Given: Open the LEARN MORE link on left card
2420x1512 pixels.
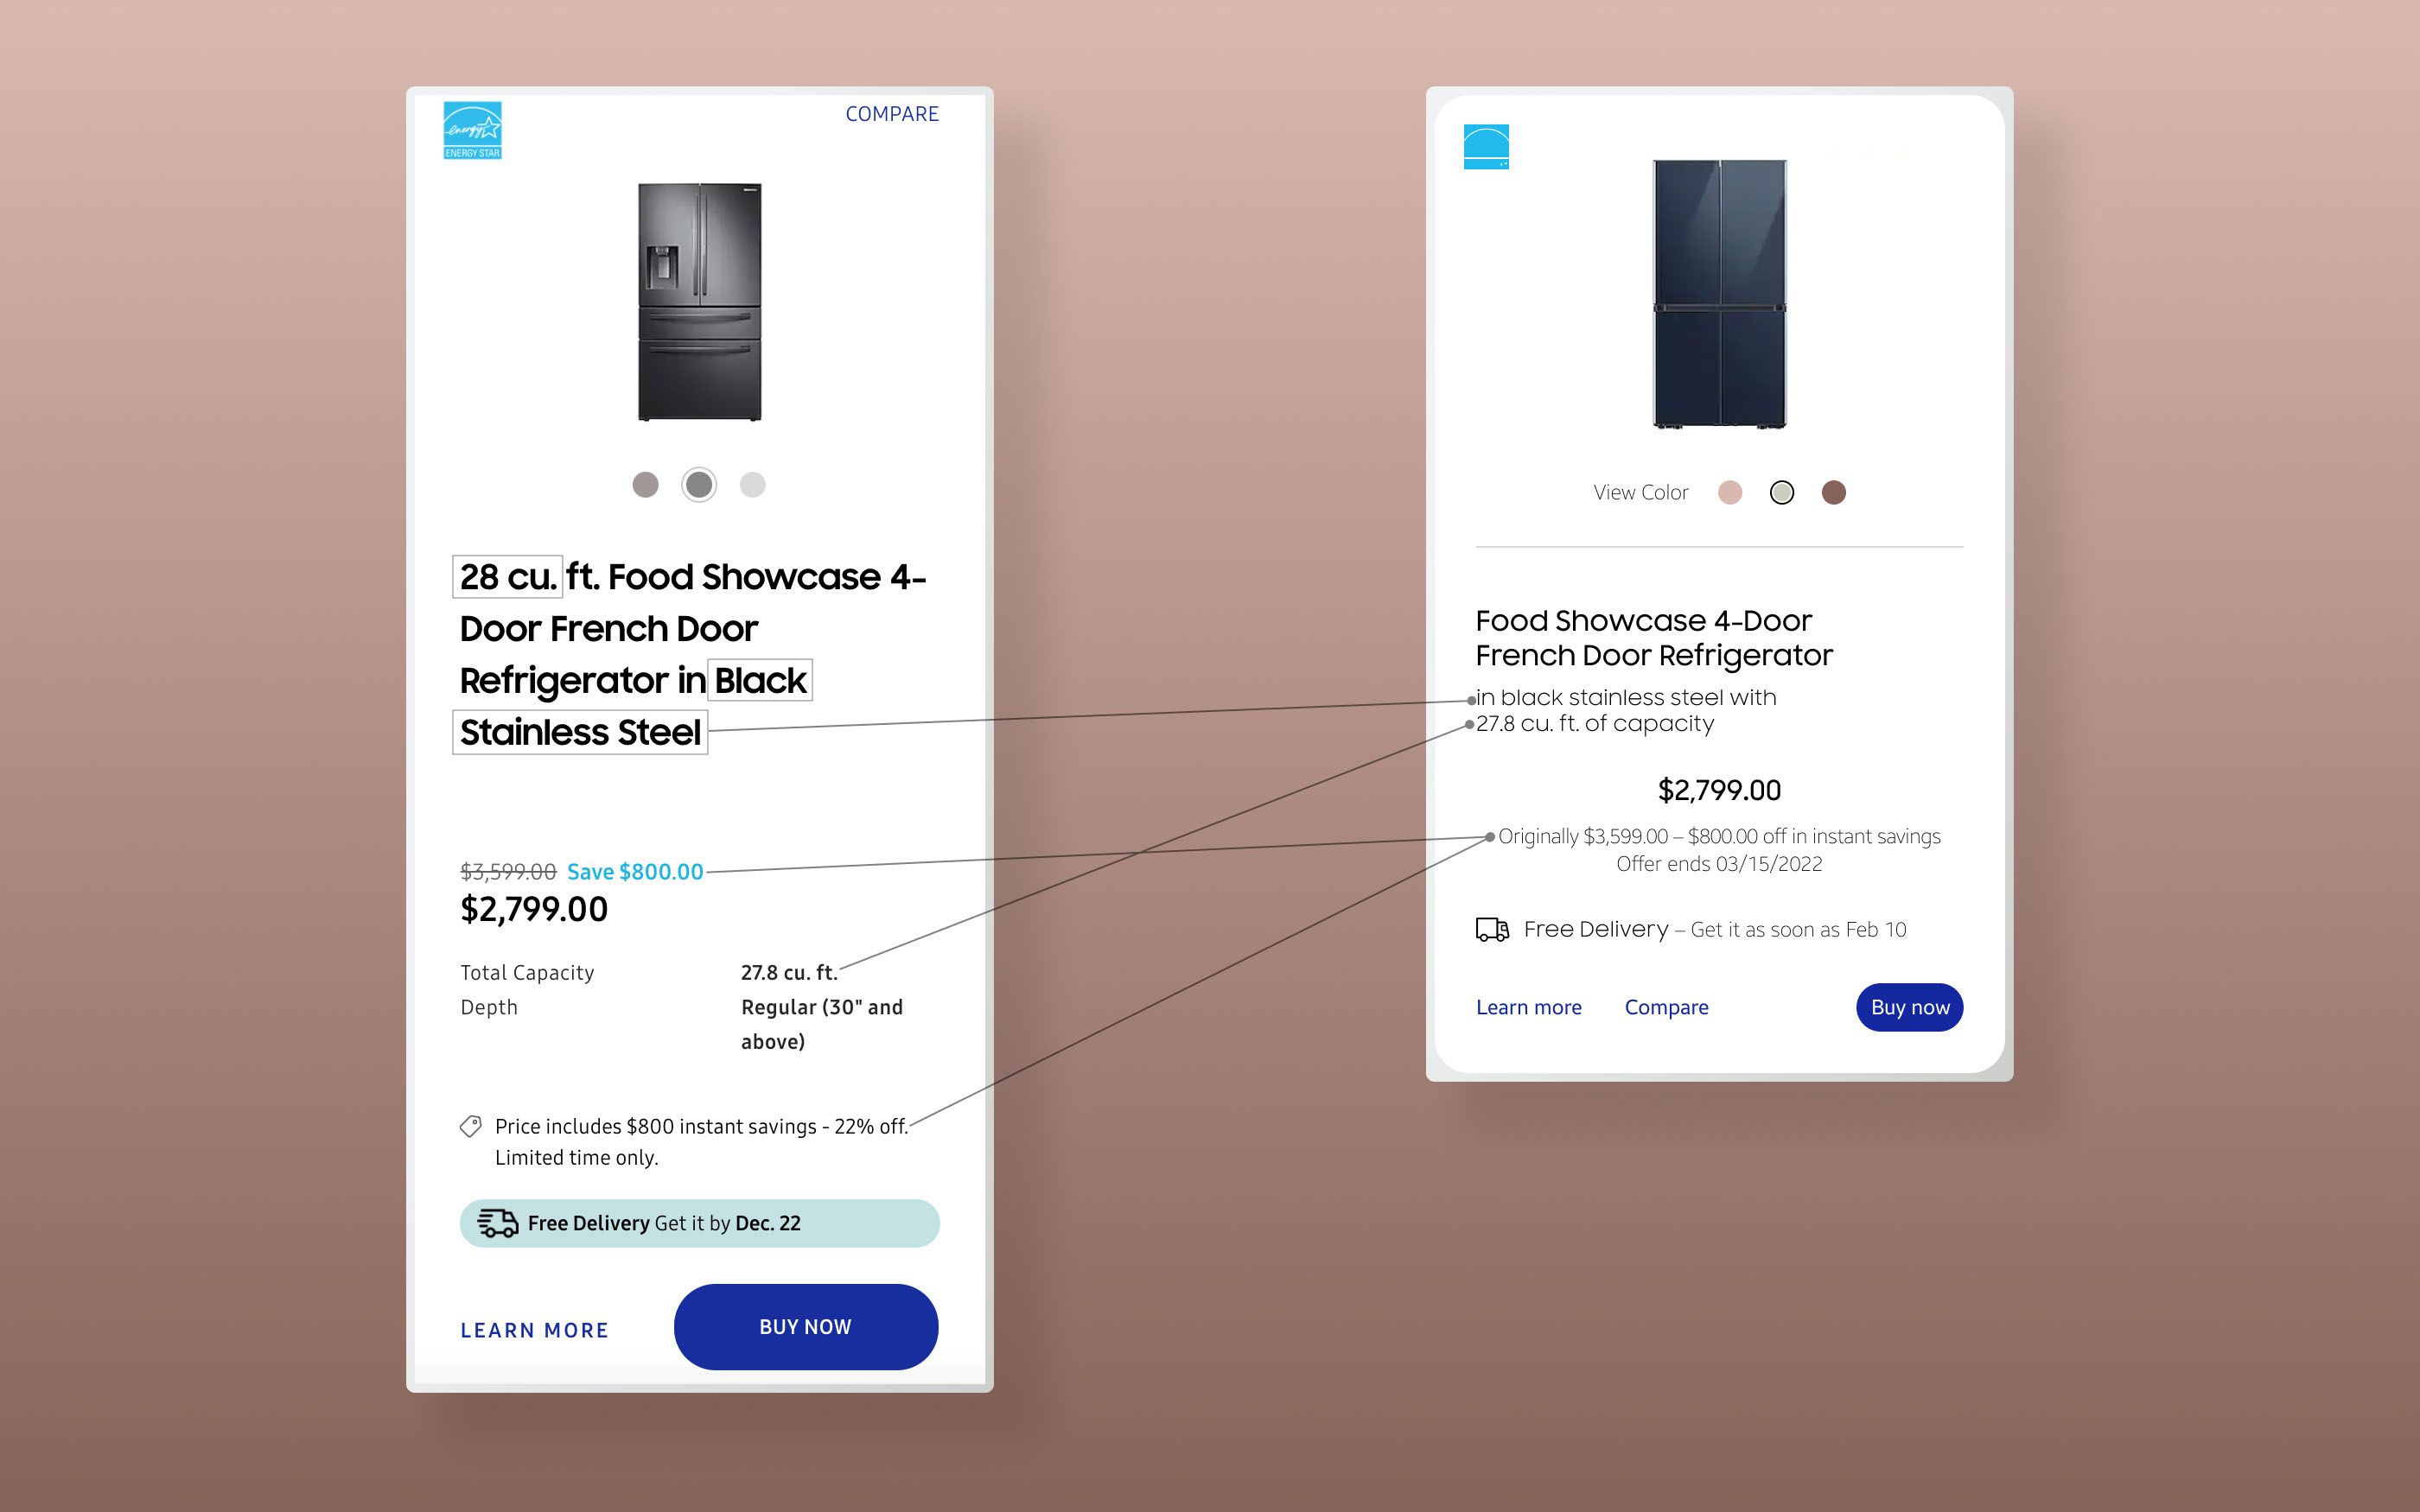Looking at the screenshot, I should click(535, 1330).
